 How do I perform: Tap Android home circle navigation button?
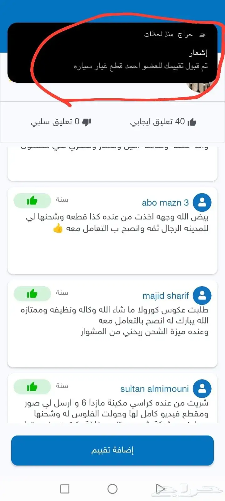112,488
